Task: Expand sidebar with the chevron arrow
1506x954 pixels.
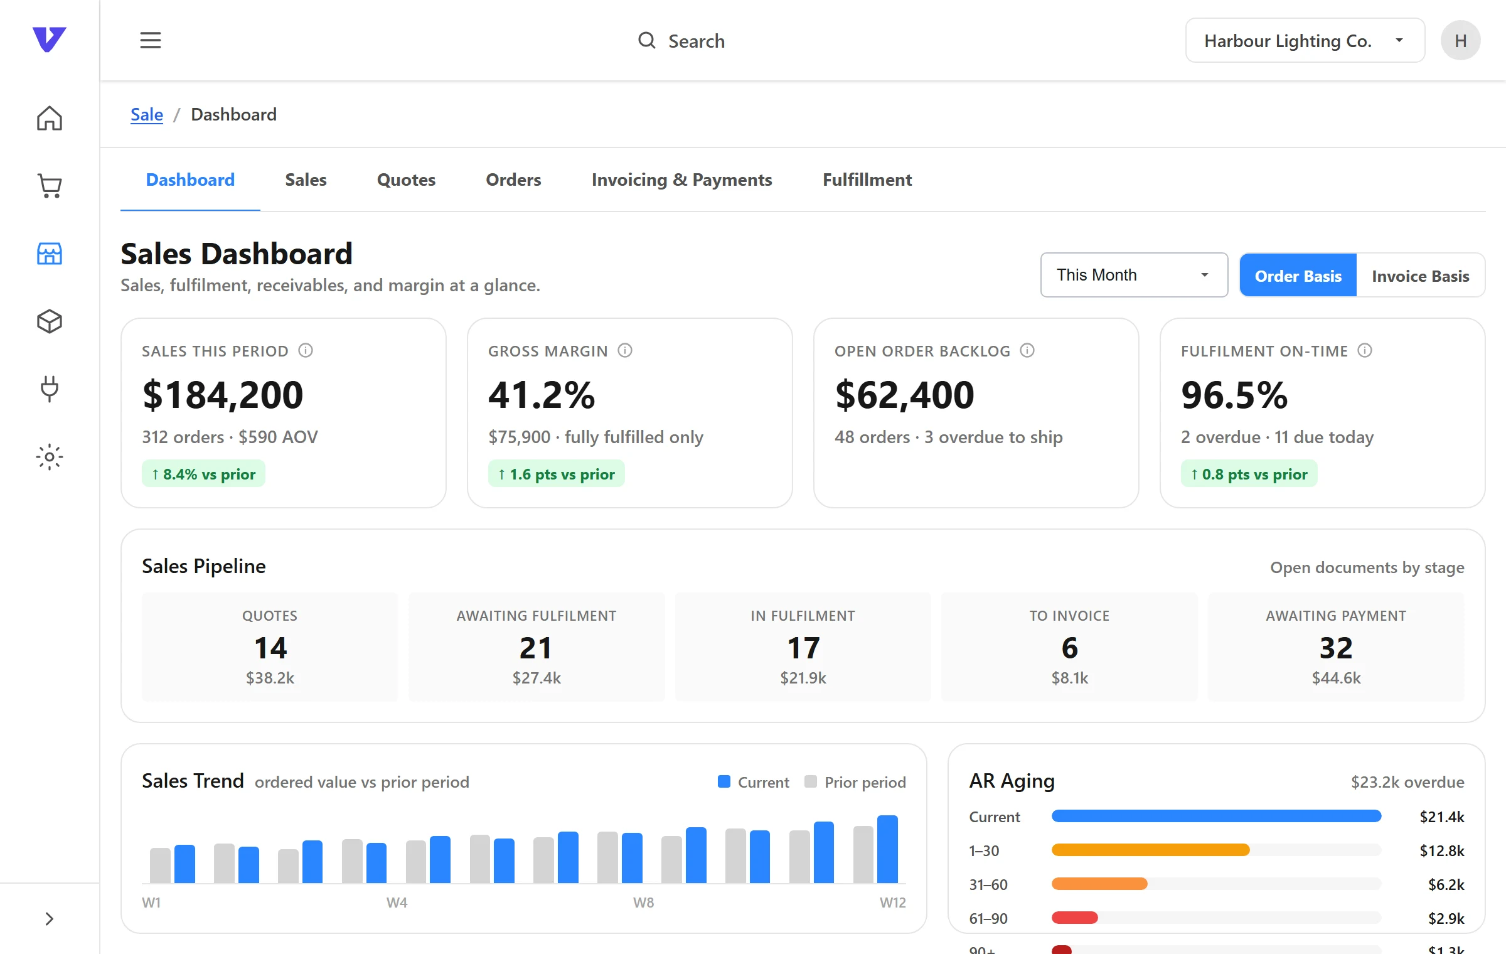Action: coord(49,919)
